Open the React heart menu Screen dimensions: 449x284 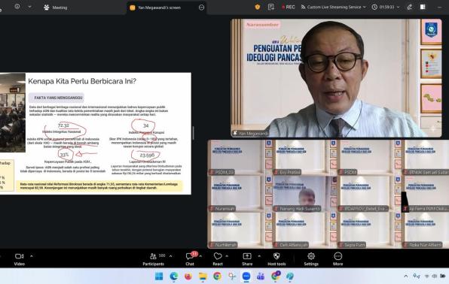pyautogui.click(x=218, y=259)
